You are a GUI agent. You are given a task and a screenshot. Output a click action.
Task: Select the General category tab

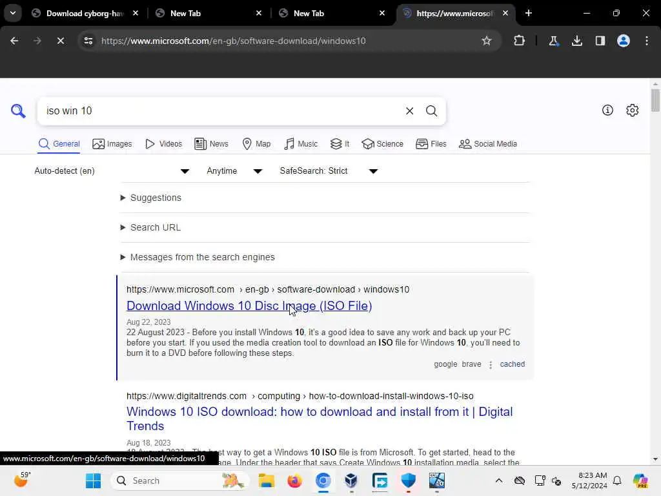click(x=59, y=144)
